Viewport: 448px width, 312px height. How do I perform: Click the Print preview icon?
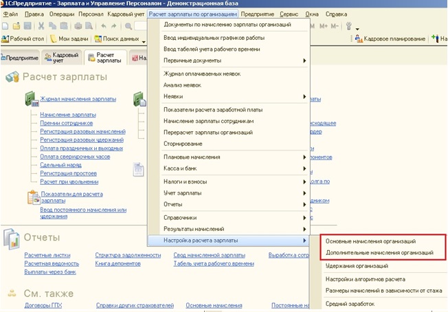click(89, 26)
